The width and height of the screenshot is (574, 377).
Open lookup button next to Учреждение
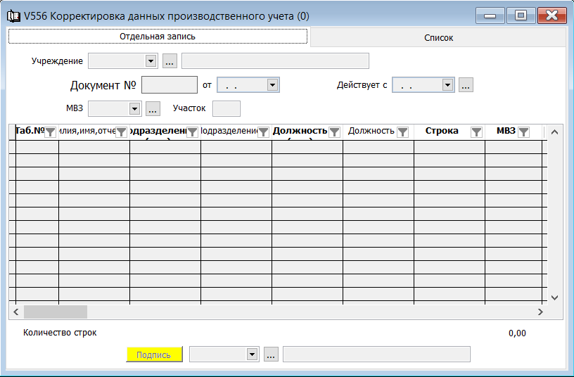pos(170,61)
